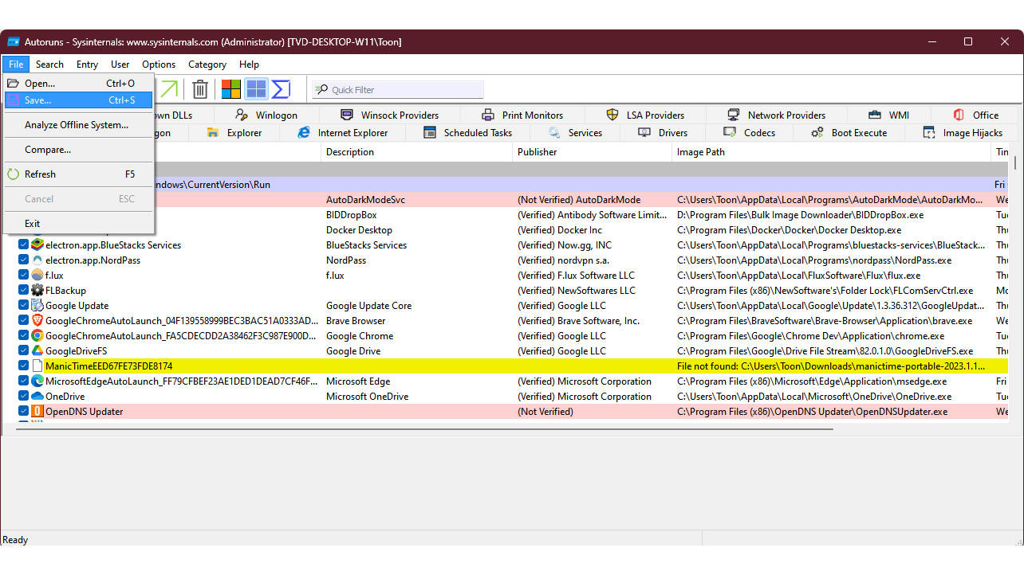Uncheck the GoogleDriveFS checkbox

click(x=23, y=351)
